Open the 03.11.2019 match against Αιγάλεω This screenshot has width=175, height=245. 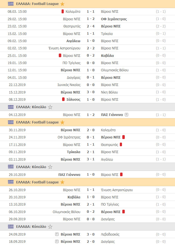[x=87, y=159]
